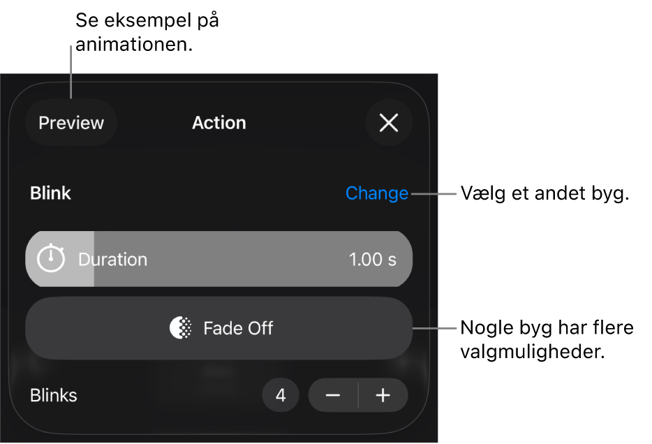The height and width of the screenshot is (444, 652).
Task: Increase blinks with the plus button
Action: [383, 396]
